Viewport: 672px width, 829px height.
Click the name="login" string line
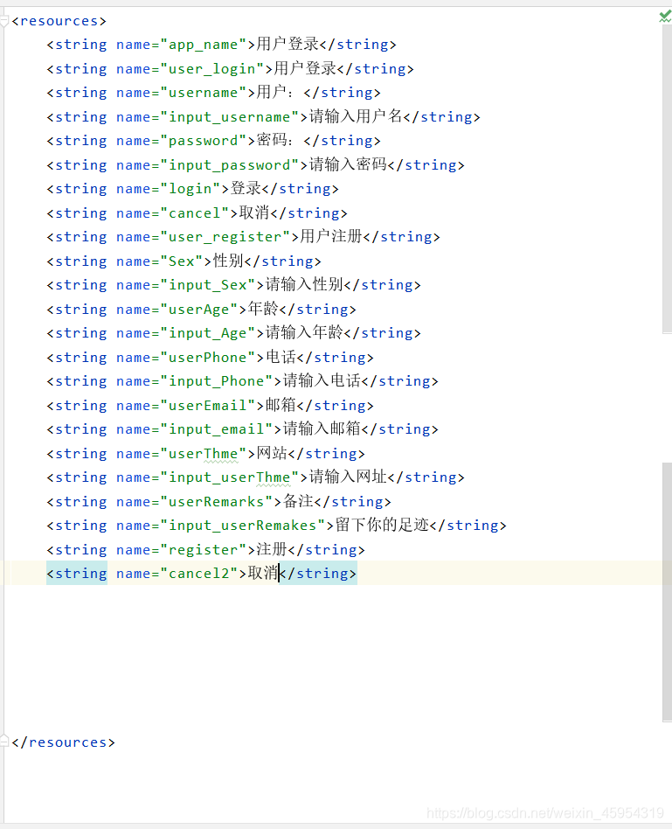[x=192, y=189]
